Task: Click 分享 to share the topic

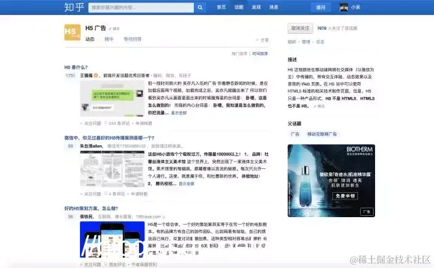Action: click(x=262, y=40)
